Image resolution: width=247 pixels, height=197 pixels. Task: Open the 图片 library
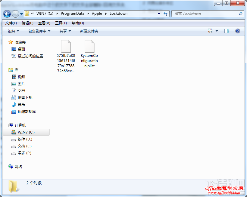click(x=21, y=84)
